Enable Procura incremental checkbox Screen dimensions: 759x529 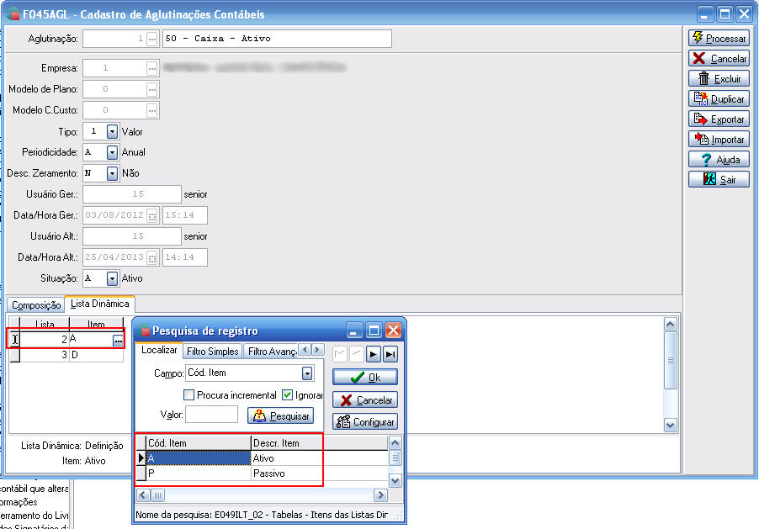pyautogui.click(x=189, y=395)
